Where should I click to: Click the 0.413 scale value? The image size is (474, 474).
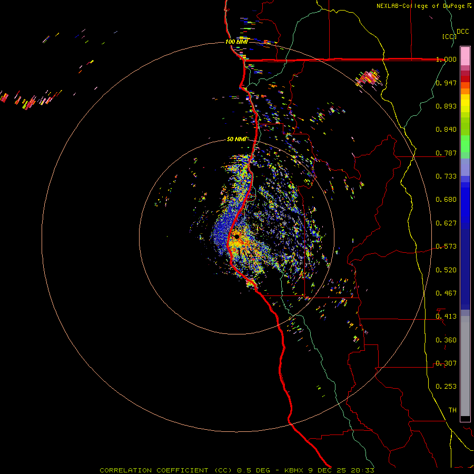(x=446, y=317)
